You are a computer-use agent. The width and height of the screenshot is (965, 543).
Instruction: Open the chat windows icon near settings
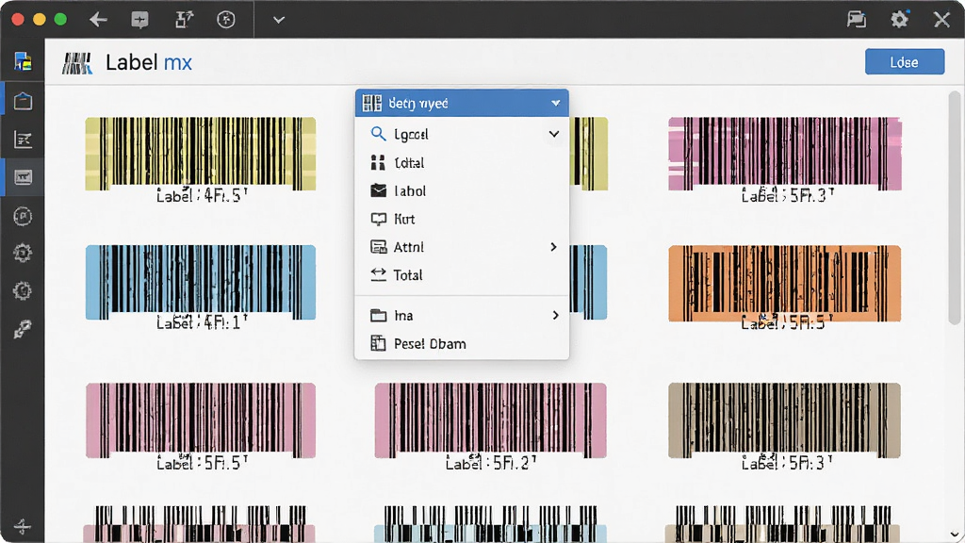pyautogui.click(x=856, y=20)
